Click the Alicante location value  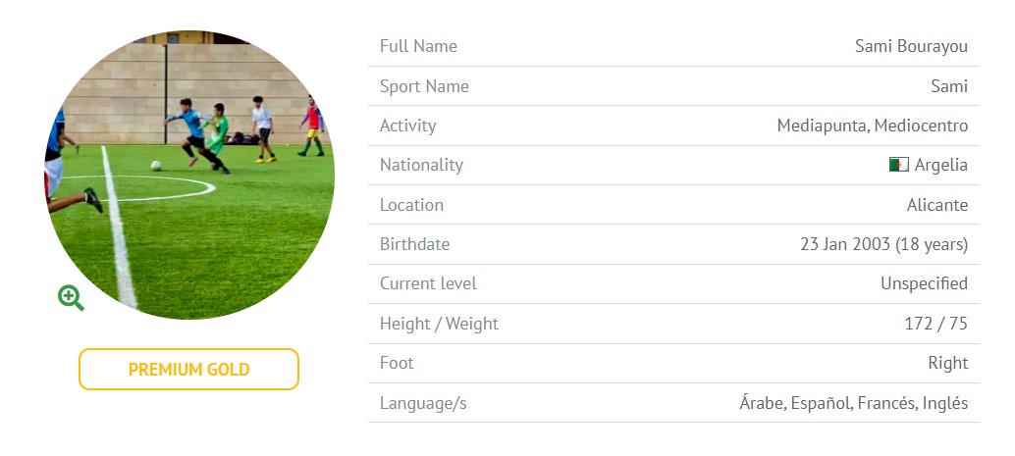coord(936,205)
